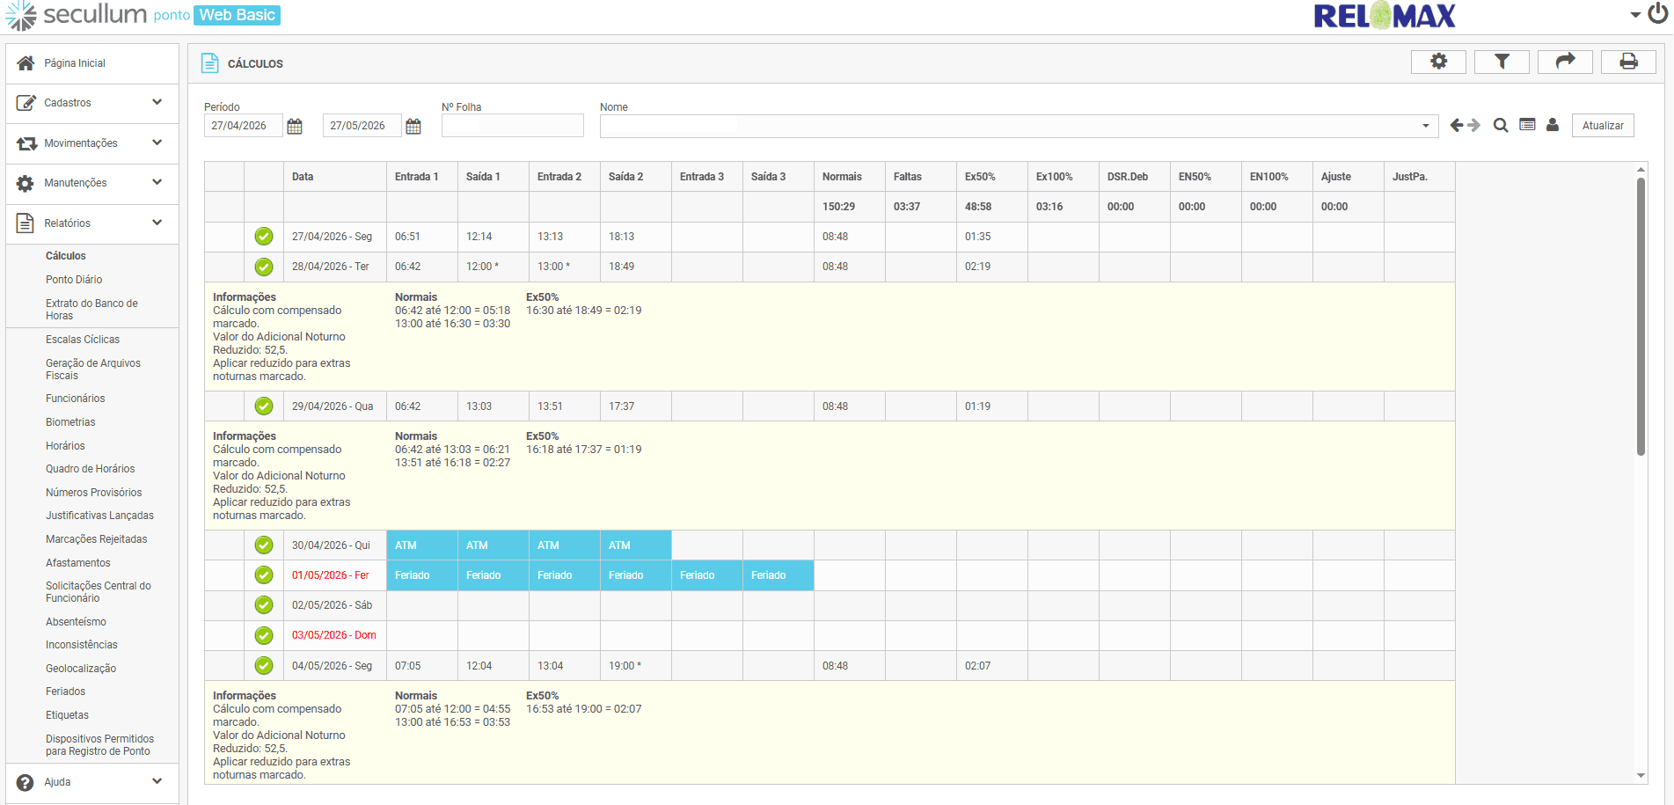Click green check for 27/04/2026

coord(264,237)
